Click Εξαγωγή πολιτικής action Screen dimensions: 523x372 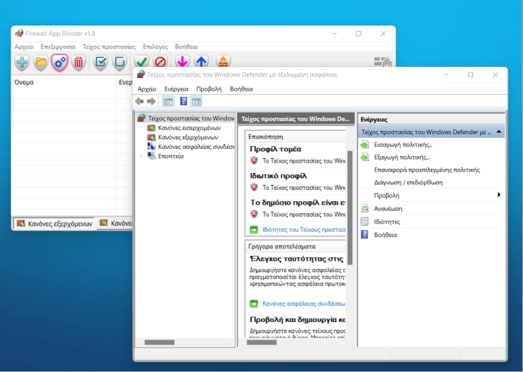point(401,157)
